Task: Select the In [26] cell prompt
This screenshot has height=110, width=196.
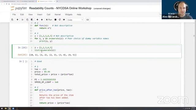Action: [23, 48]
